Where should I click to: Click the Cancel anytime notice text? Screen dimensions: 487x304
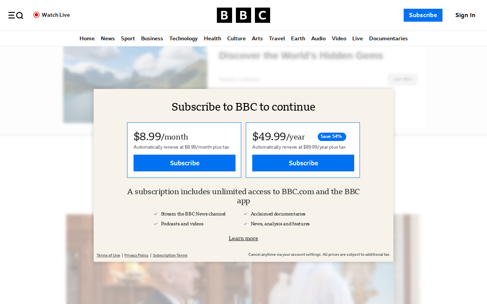[319, 255]
